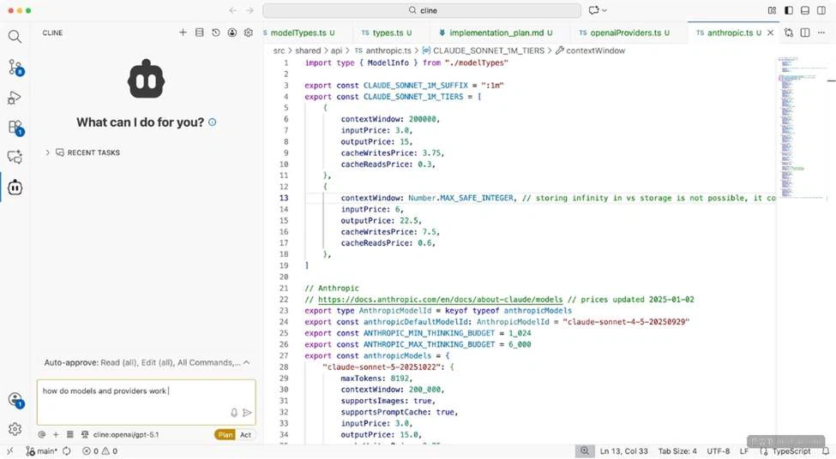Toggle primary side bar visibility
Screen dimensions: 836x459
(789, 10)
